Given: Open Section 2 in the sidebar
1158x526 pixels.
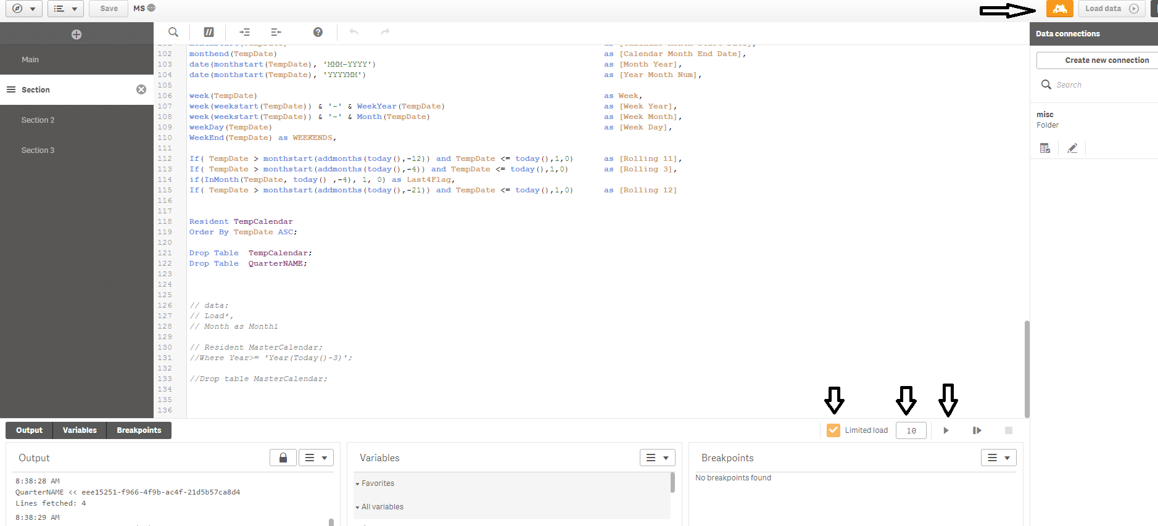Looking at the screenshot, I should click(77, 120).
